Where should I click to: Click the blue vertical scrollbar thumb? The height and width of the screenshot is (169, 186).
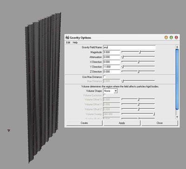click(x=177, y=79)
